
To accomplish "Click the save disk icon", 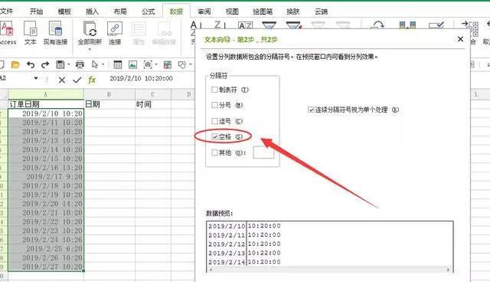I will coord(60,64).
